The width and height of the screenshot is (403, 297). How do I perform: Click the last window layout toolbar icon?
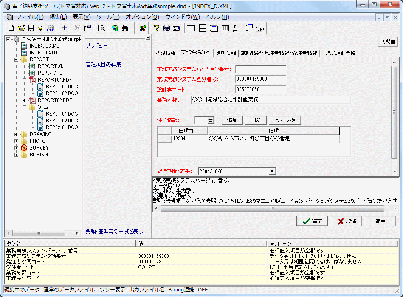(260, 28)
